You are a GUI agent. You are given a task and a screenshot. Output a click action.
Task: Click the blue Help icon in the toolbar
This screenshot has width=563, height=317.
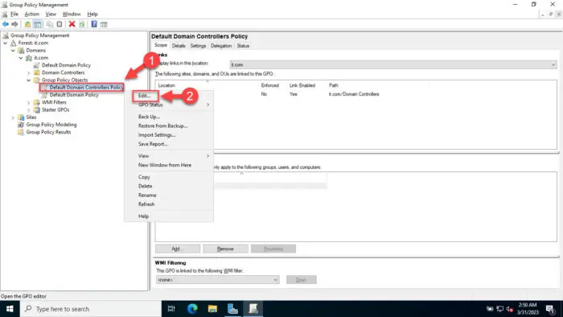[94, 24]
